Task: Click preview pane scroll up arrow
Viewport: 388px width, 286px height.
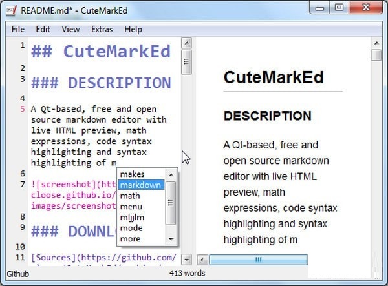Action: (376, 43)
